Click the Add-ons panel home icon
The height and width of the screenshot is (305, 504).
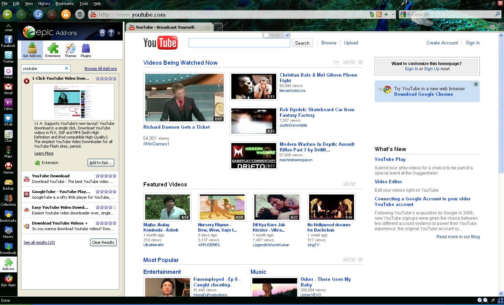(102, 33)
